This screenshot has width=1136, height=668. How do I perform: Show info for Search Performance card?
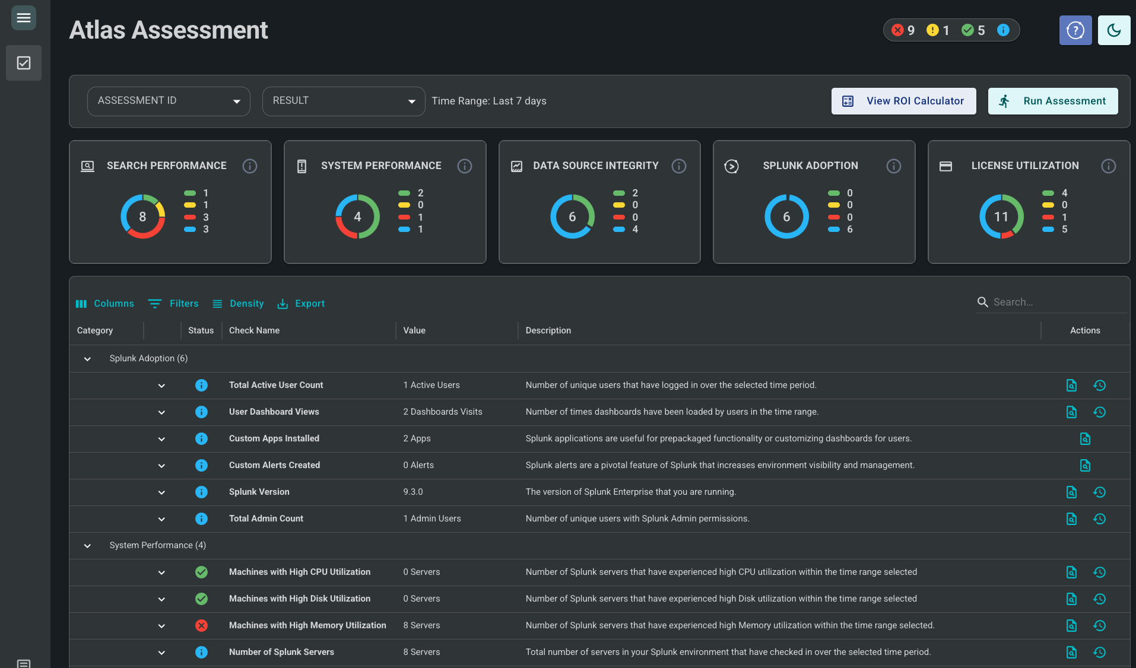coord(250,166)
